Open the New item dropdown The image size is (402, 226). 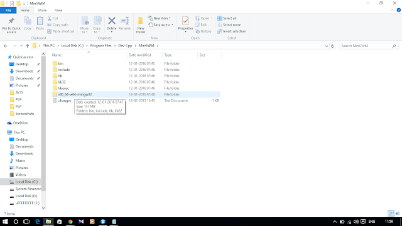(x=159, y=18)
